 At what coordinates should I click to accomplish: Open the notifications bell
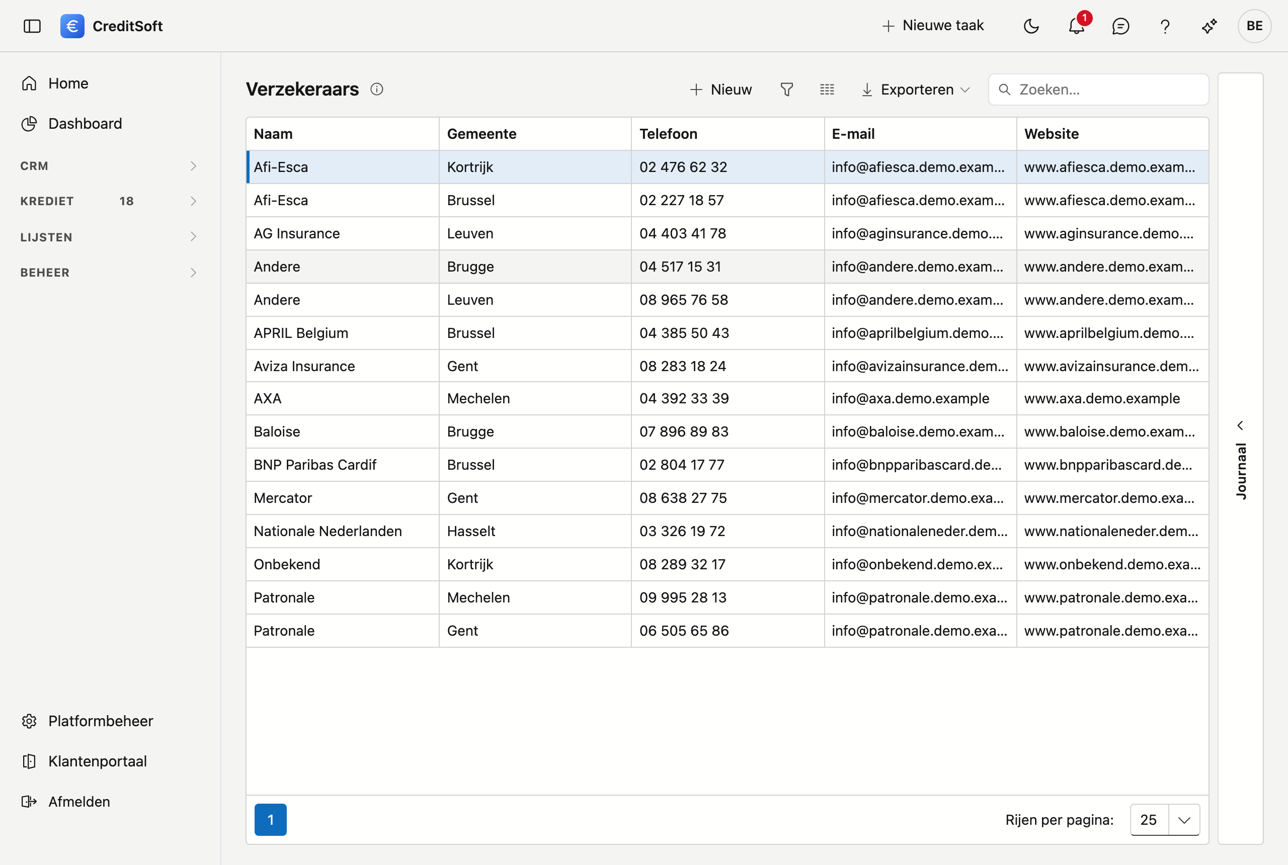[x=1076, y=26]
